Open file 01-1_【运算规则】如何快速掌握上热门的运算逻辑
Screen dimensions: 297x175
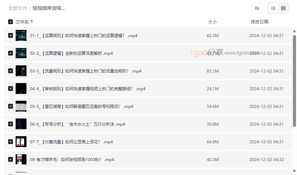point(84,36)
